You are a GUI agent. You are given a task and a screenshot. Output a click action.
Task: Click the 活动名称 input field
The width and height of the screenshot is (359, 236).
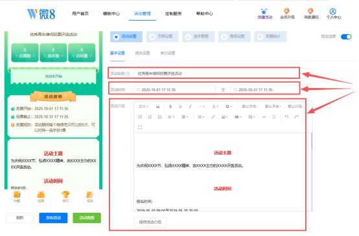[223, 74]
